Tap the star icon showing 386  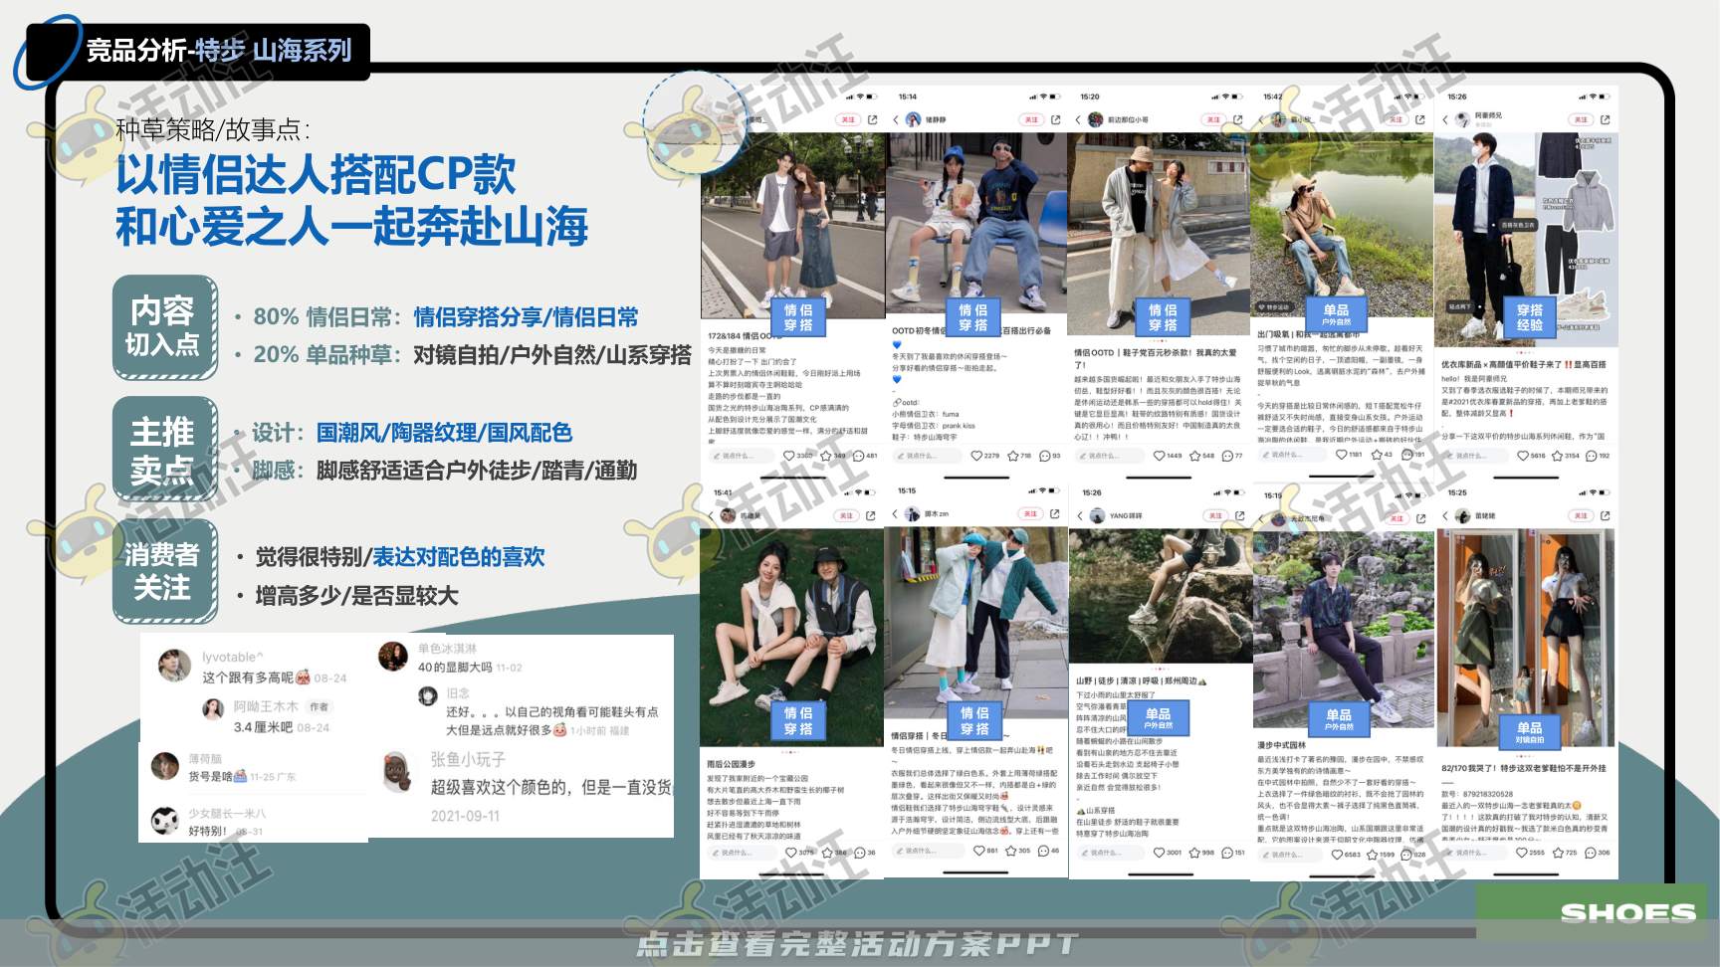[x=827, y=853]
